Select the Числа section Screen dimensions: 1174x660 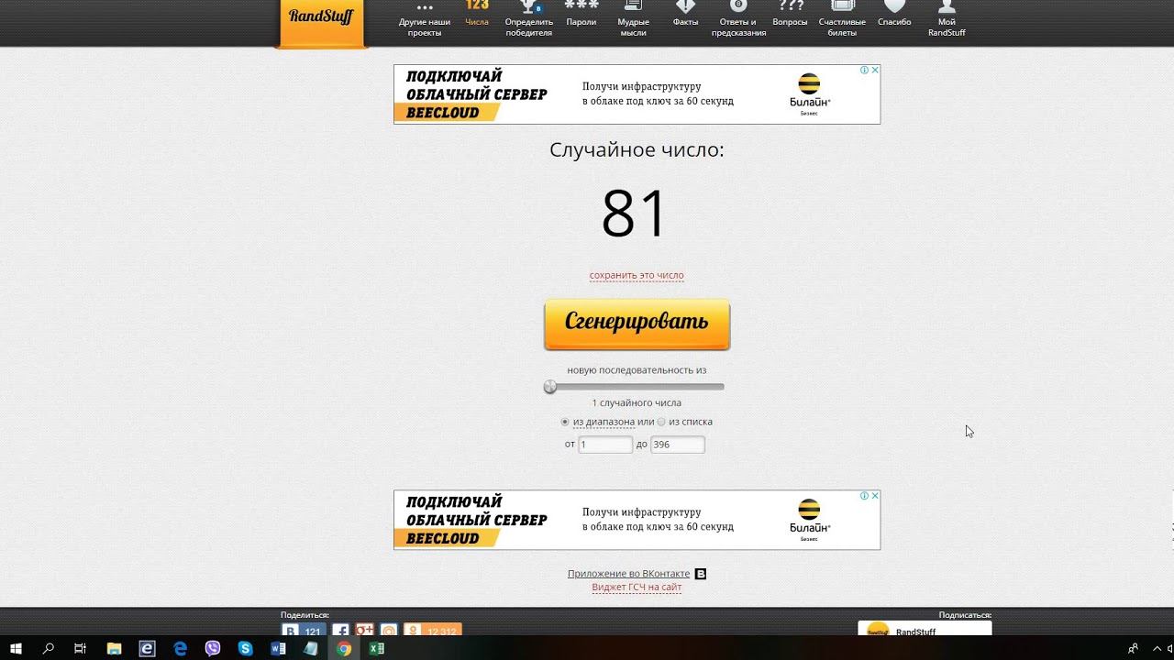(477, 15)
